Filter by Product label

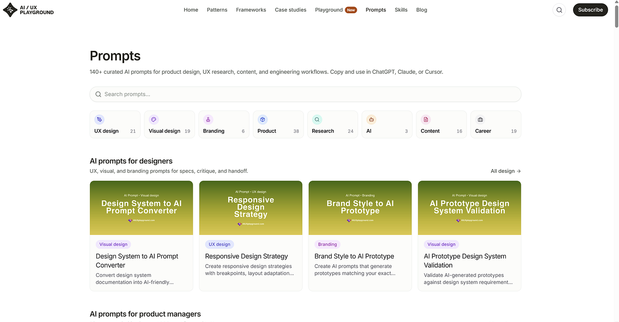[x=267, y=131]
